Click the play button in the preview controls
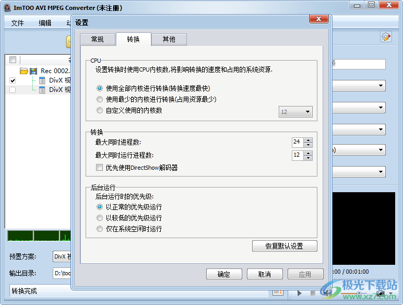Viewport: 403px width, 305px height. (300, 293)
